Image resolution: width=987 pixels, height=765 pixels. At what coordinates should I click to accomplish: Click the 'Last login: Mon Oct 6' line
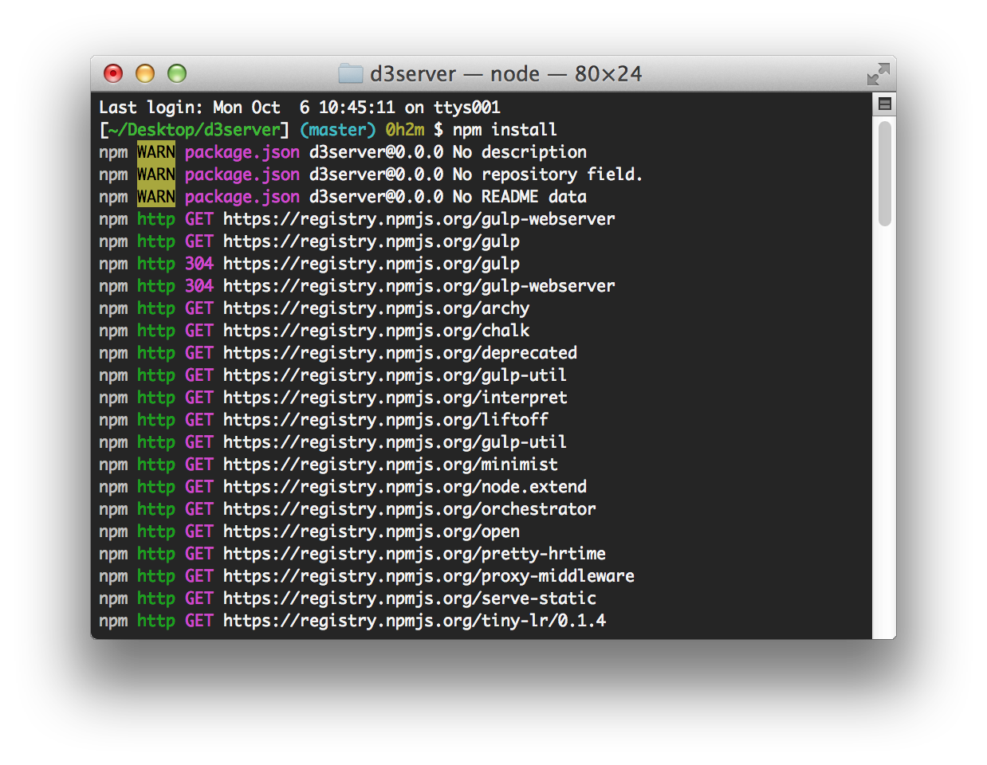click(300, 108)
